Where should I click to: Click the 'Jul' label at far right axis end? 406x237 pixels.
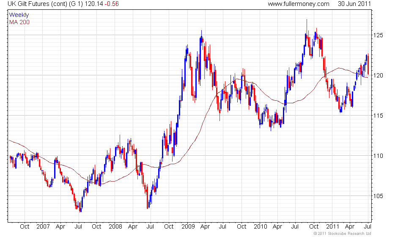click(368, 226)
